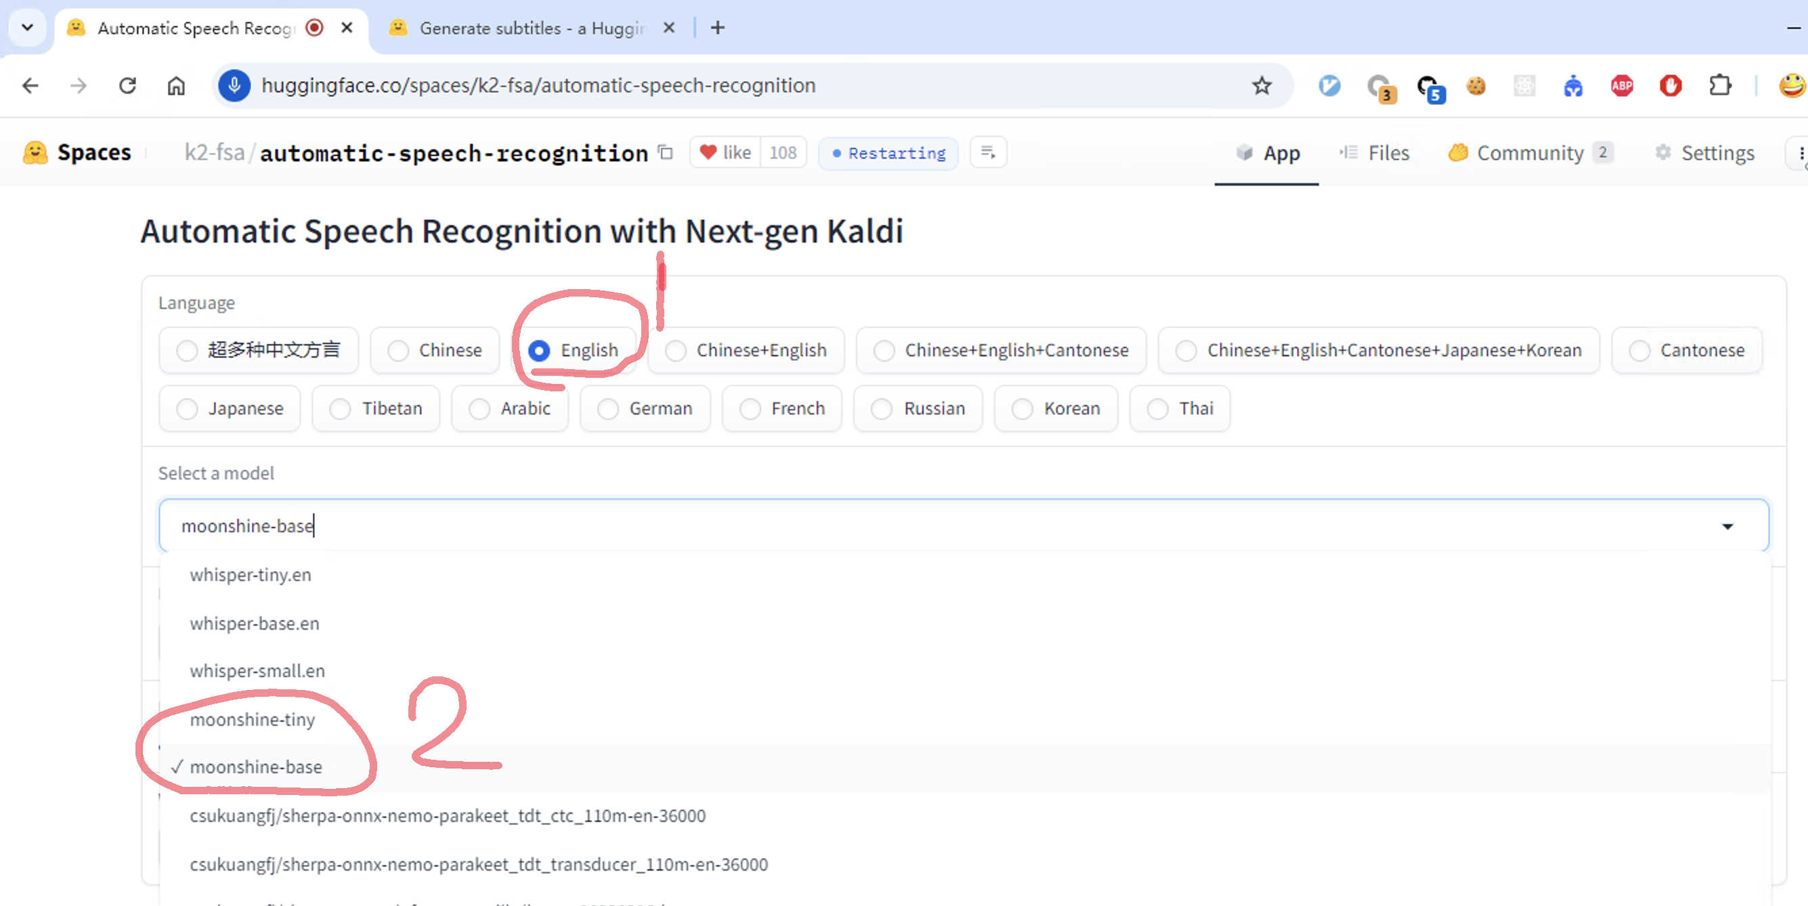
Task: Open the tab search chevron
Action: point(27,28)
